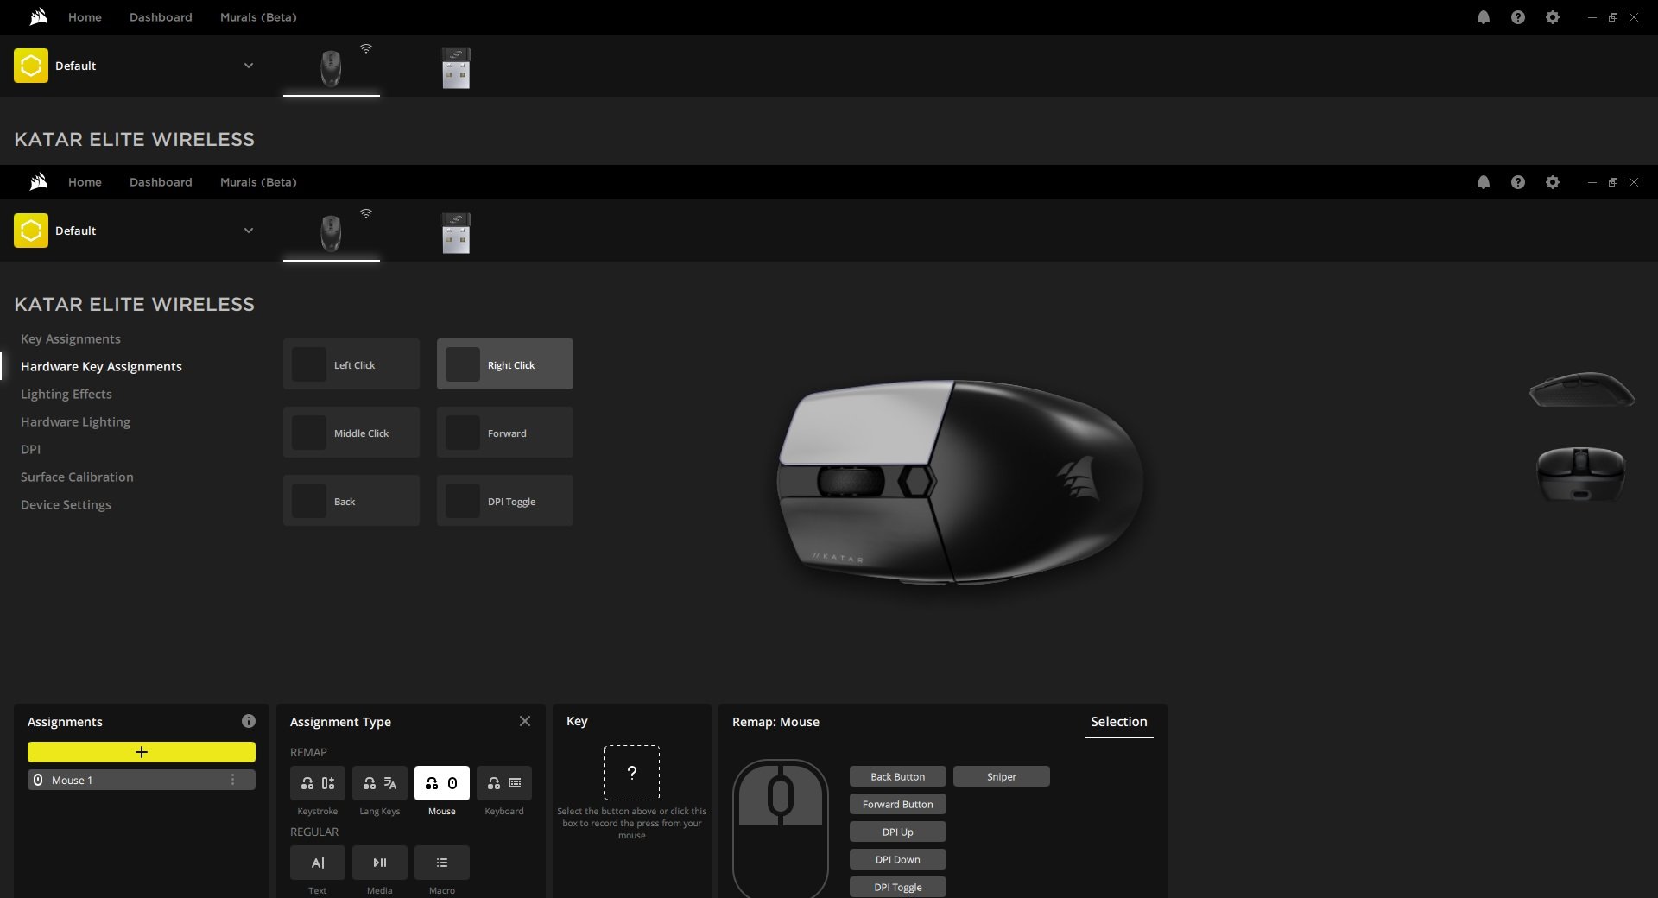Image resolution: width=1658 pixels, height=898 pixels.
Task: Click the Corsair sails logo in the front window
Action: pos(38,182)
